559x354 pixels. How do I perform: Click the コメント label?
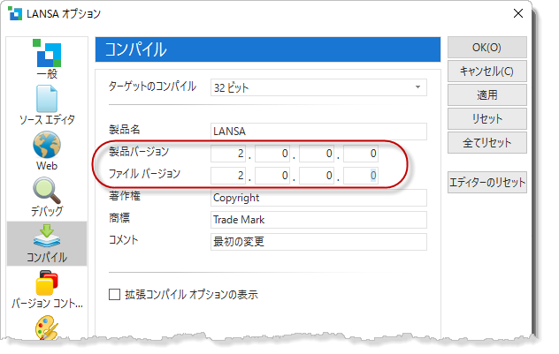[123, 240]
